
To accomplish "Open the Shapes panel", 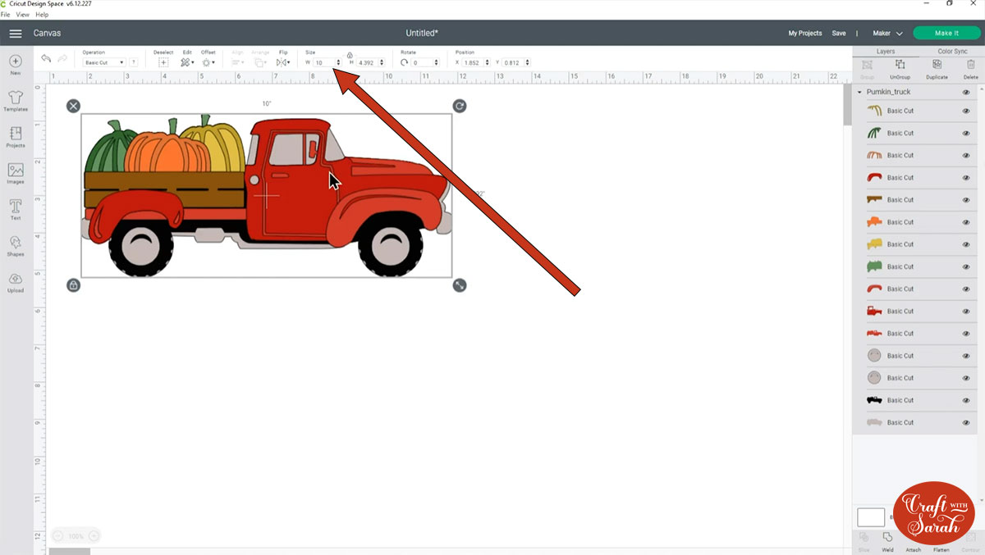I will [16, 244].
